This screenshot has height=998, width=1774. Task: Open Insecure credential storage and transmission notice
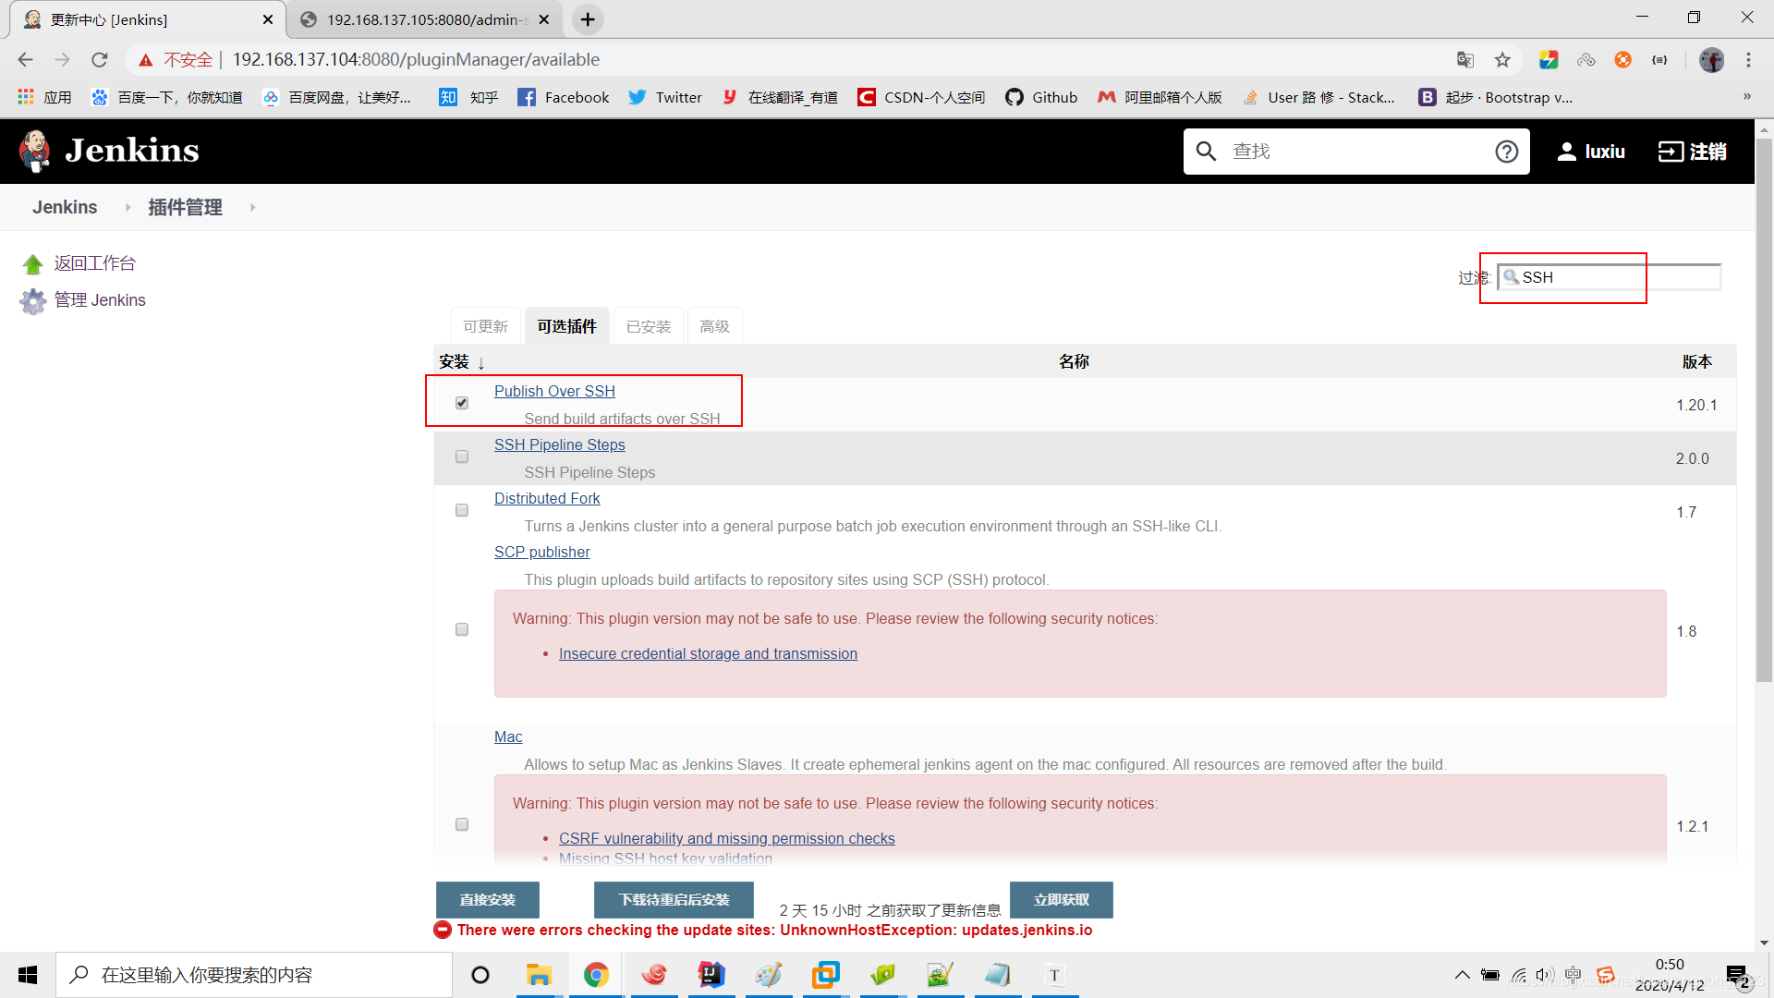pyautogui.click(x=708, y=654)
